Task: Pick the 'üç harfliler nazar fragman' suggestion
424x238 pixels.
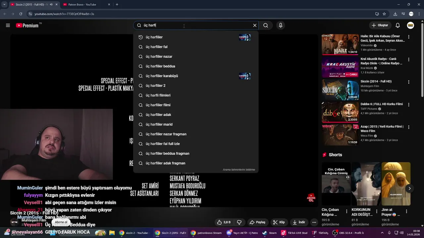Action: coord(196,134)
